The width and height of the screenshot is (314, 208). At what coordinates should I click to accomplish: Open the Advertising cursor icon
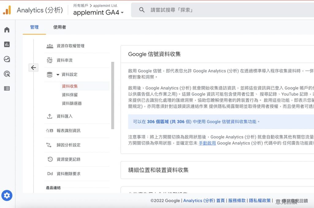7,74
